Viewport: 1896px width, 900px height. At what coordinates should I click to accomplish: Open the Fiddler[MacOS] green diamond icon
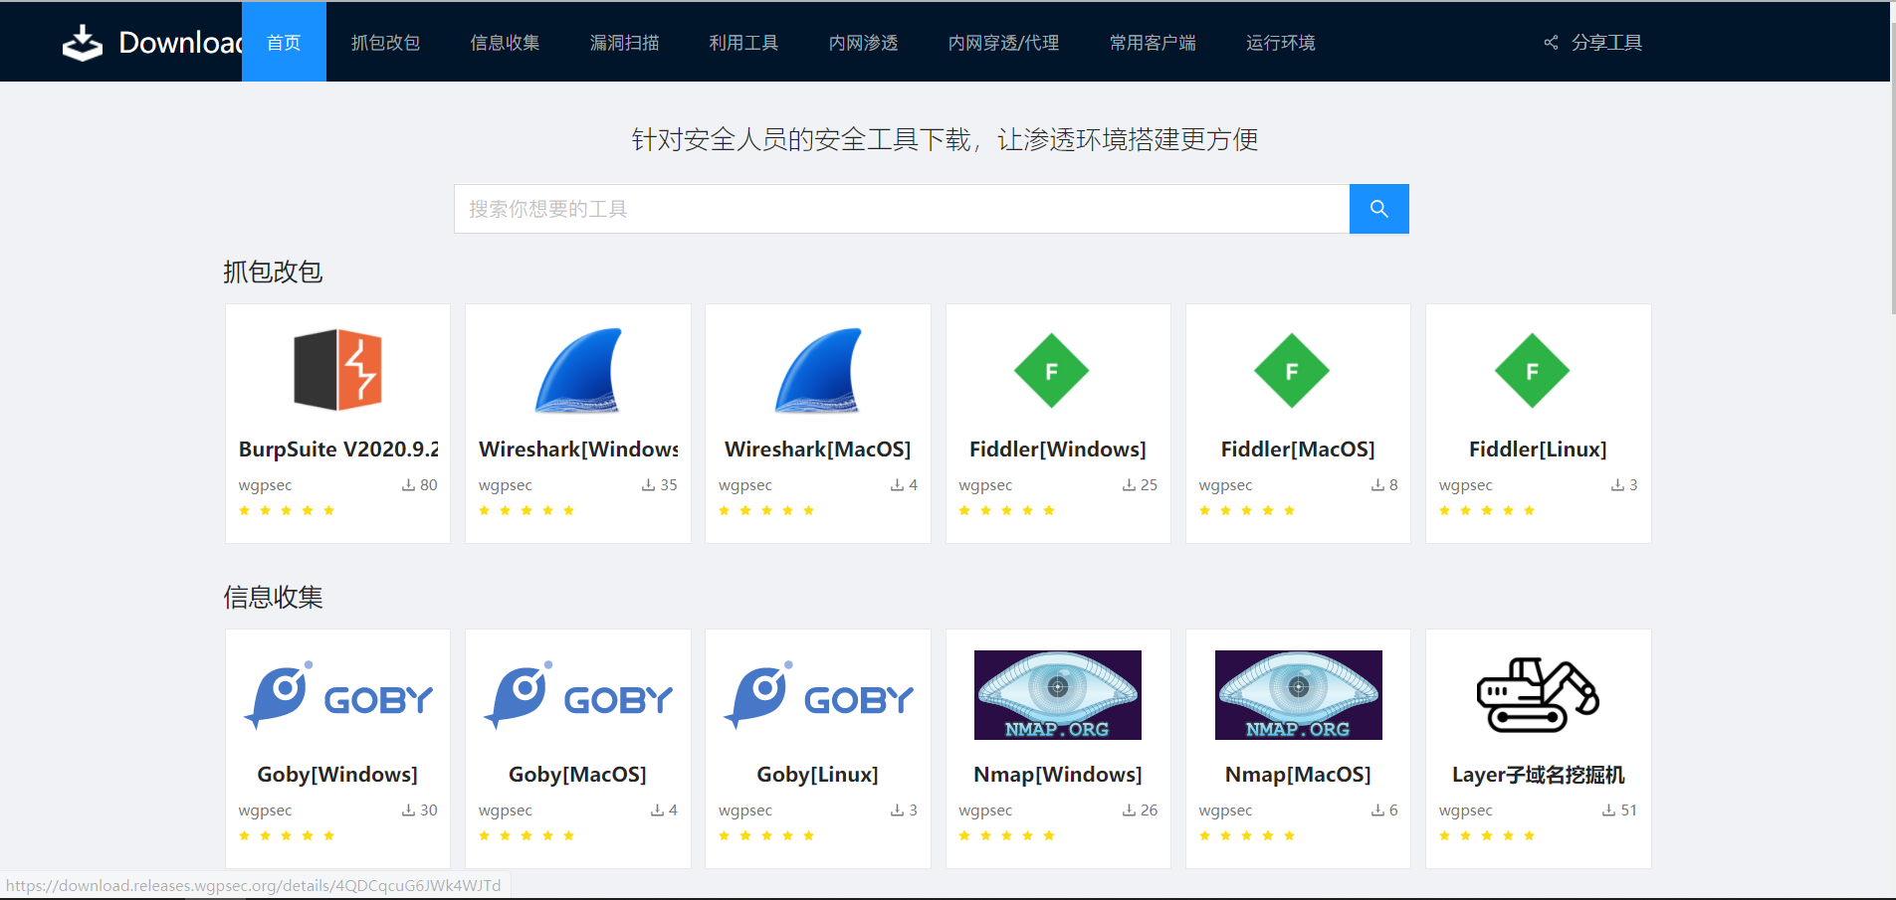point(1292,371)
